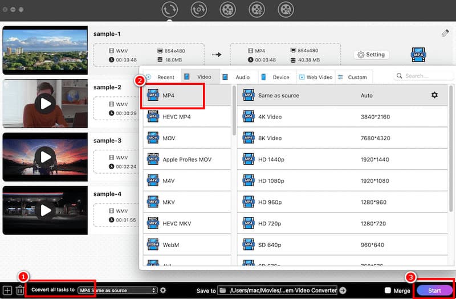Click the pencil edit icon for sample-1

pyautogui.click(x=445, y=33)
